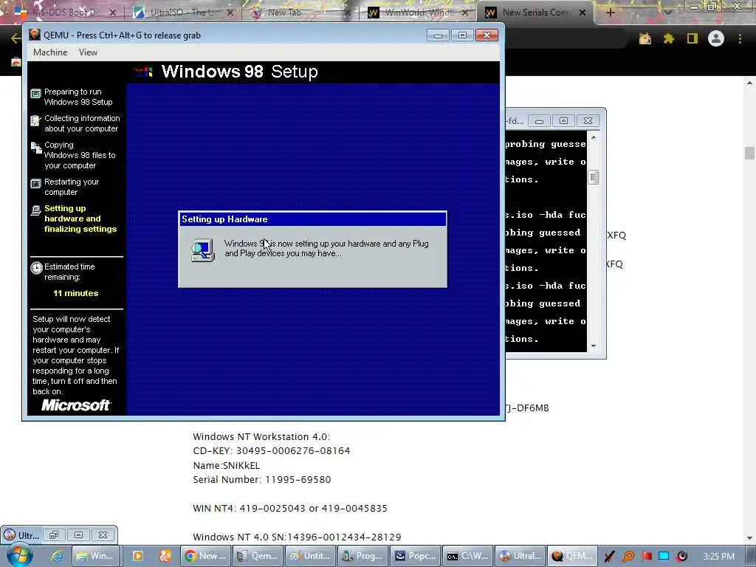Image resolution: width=756 pixels, height=567 pixels.
Task: Click the Estimated time remaining clock icon
Action: tap(37, 267)
